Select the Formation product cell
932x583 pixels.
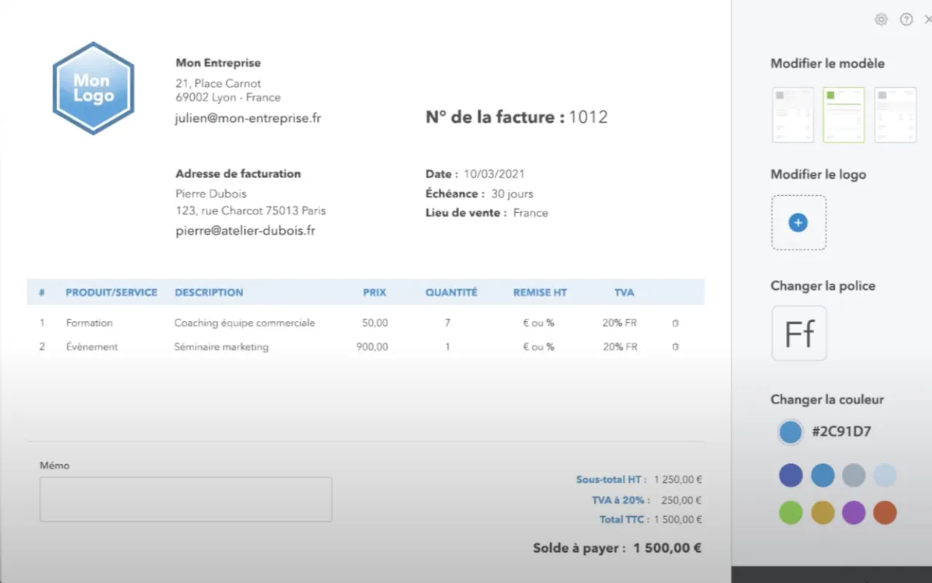point(89,323)
